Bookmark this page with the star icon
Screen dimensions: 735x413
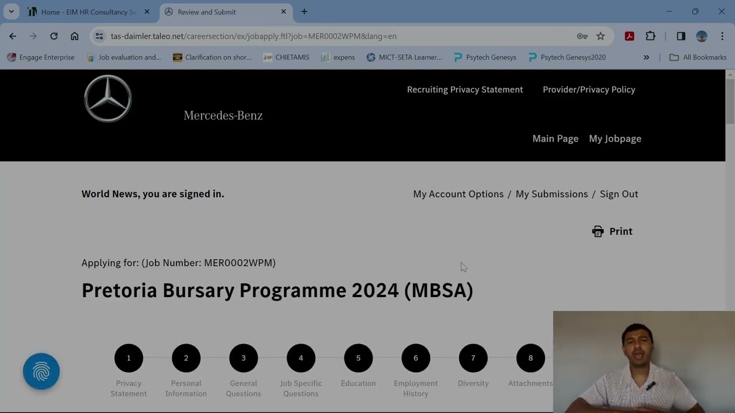click(601, 36)
